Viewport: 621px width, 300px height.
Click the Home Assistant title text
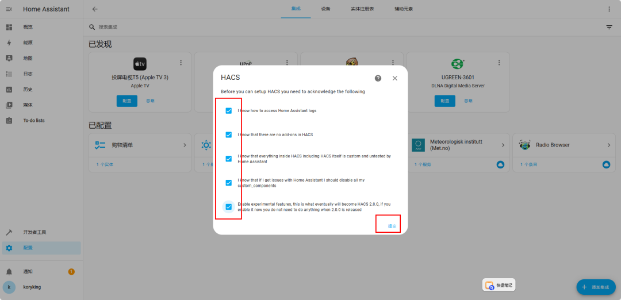click(x=46, y=9)
